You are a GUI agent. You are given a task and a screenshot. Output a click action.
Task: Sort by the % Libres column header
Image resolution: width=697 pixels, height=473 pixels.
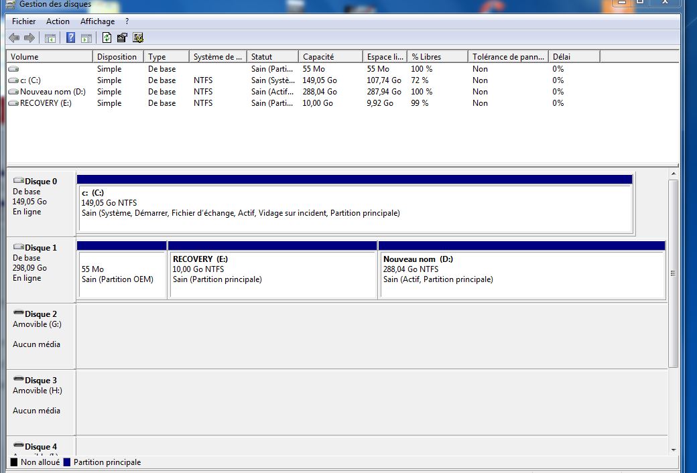click(438, 57)
